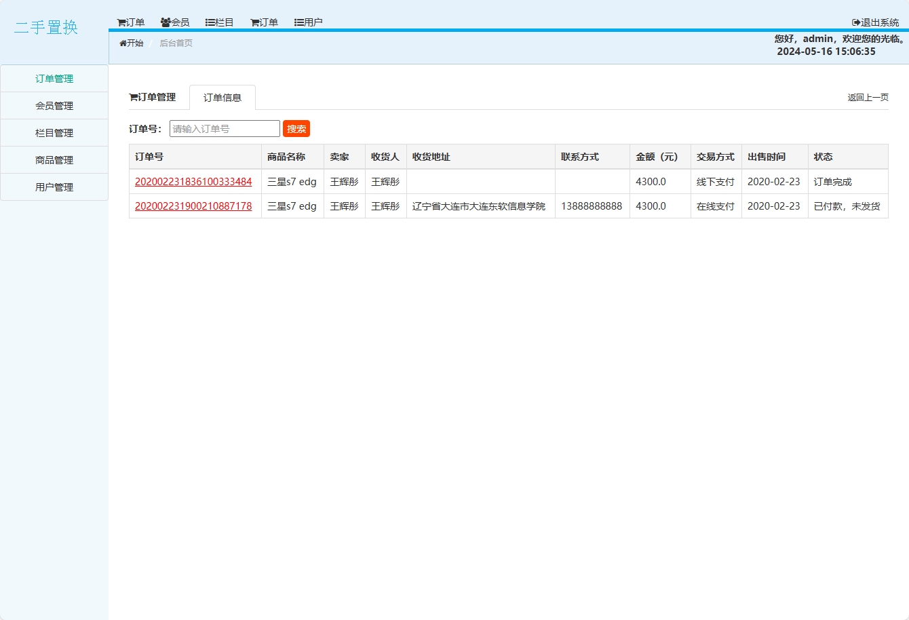This screenshot has width=909, height=620.
Task: Select the 用户 list icon in top navigation
Action: [299, 22]
